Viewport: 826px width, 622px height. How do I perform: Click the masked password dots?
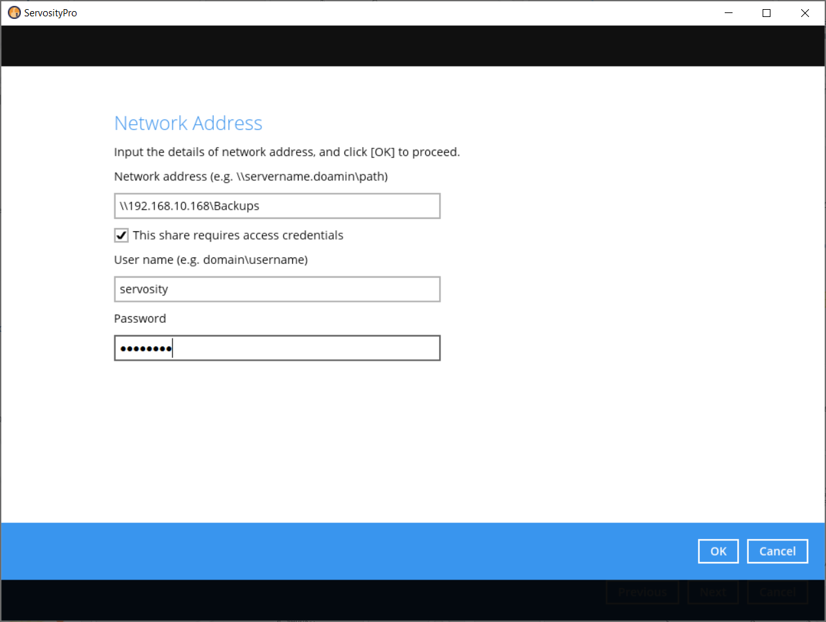[x=145, y=348]
